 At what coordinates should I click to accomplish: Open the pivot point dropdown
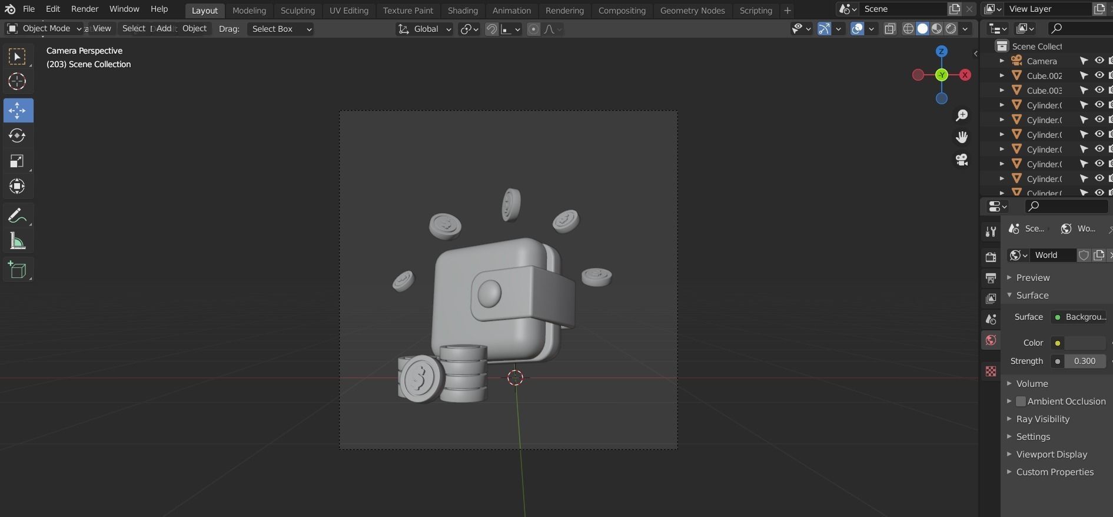click(469, 29)
